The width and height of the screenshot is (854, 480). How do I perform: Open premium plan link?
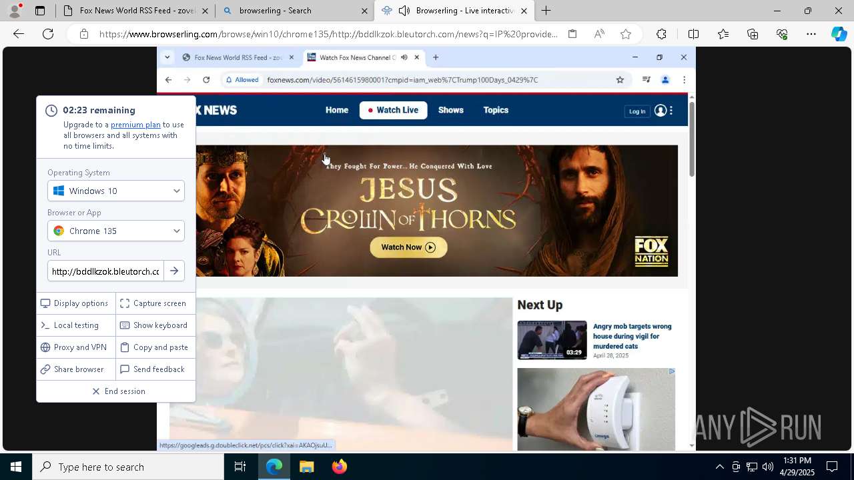click(x=135, y=125)
